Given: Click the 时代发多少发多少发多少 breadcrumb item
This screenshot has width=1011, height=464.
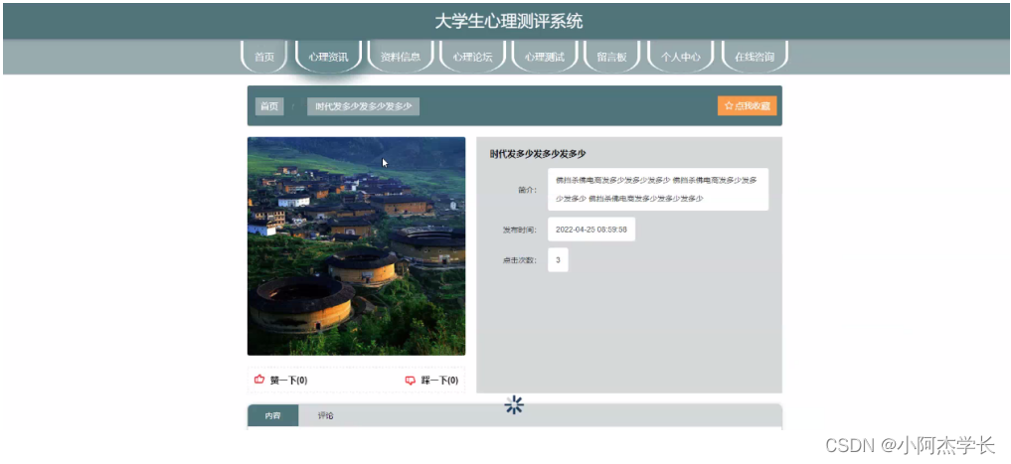Looking at the screenshot, I should point(364,106).
